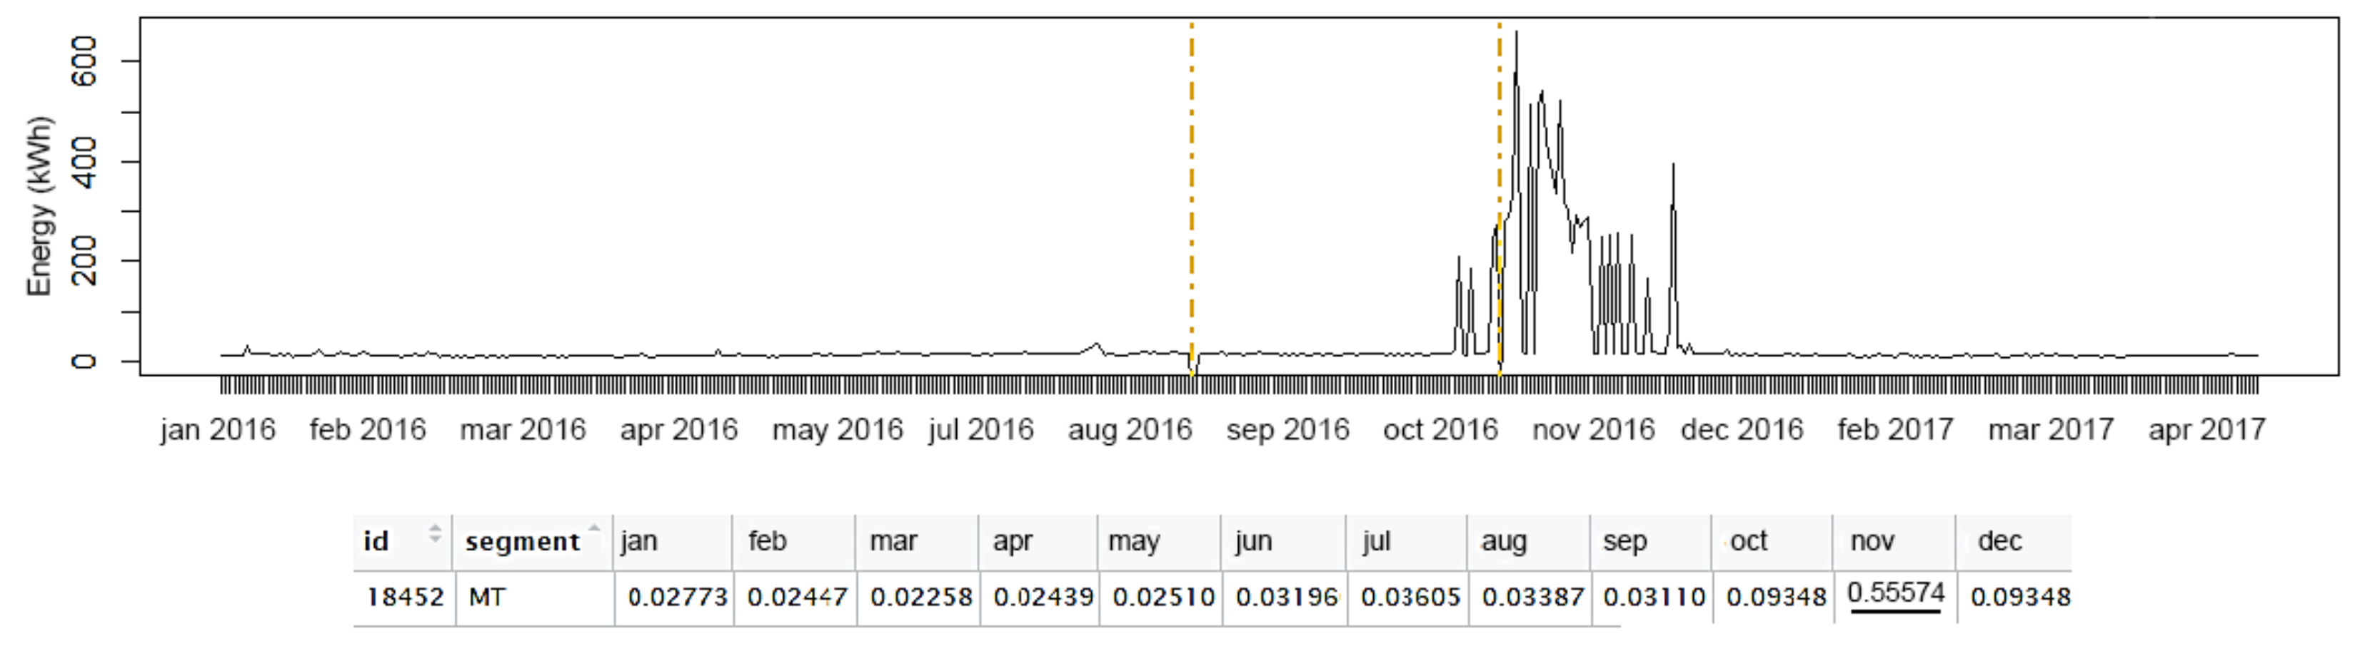Image resolution: width=2365 pixels, height=646 pixels.
Task: Click the jan 2016 x-axis label
Action: 218,430
